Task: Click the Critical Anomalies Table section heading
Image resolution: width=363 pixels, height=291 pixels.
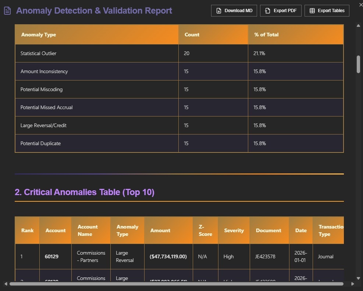Action: 84,192
